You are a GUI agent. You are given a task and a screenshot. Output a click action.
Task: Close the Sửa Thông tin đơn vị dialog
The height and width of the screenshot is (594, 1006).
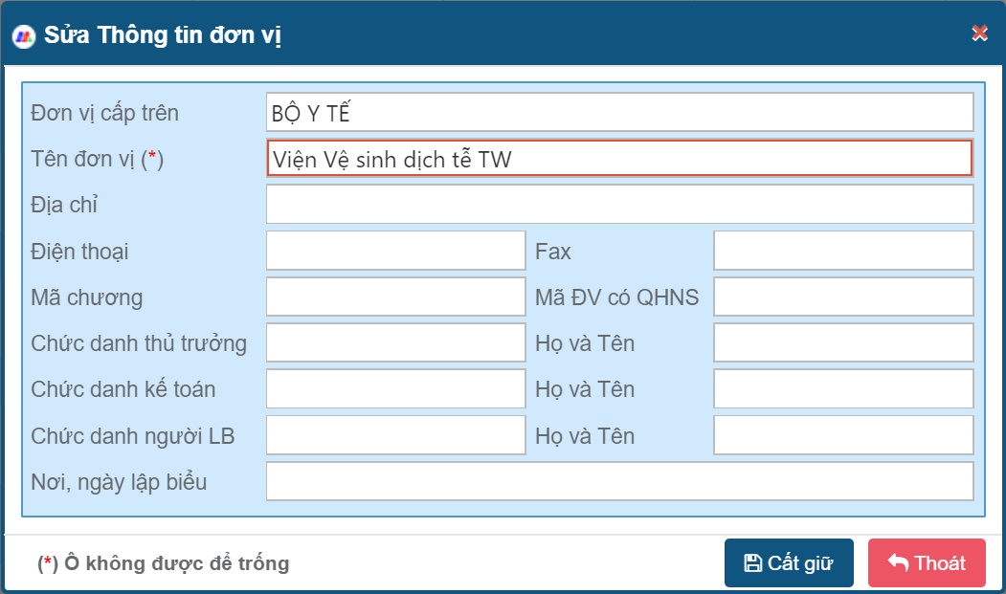pos(979,33)
